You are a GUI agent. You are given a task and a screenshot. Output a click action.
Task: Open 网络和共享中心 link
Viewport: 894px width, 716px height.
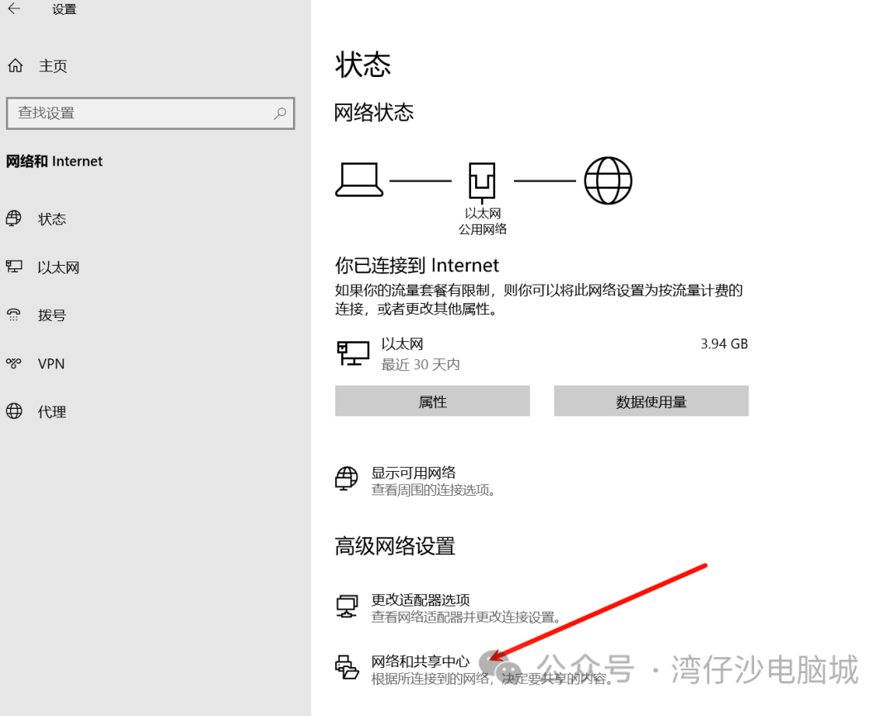(x=420, y=661)
